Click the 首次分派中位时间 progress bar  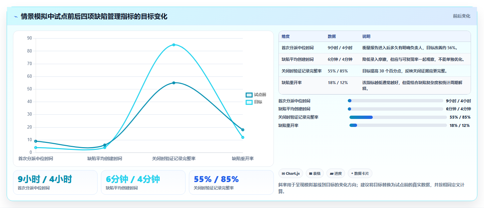pyautogui.click(x=395, y=101)
